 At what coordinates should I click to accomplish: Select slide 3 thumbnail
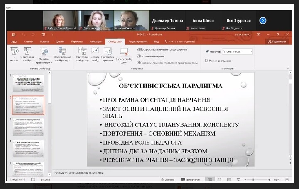[28, 127]
